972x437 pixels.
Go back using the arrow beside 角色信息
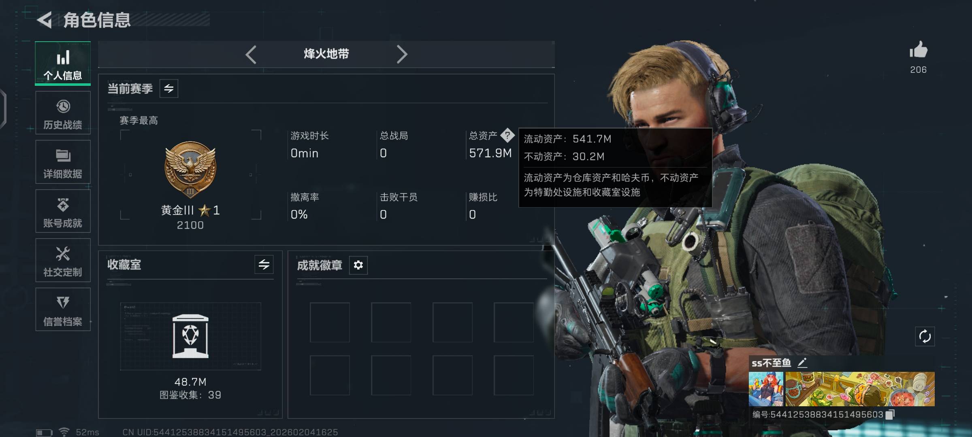[45, 20]
